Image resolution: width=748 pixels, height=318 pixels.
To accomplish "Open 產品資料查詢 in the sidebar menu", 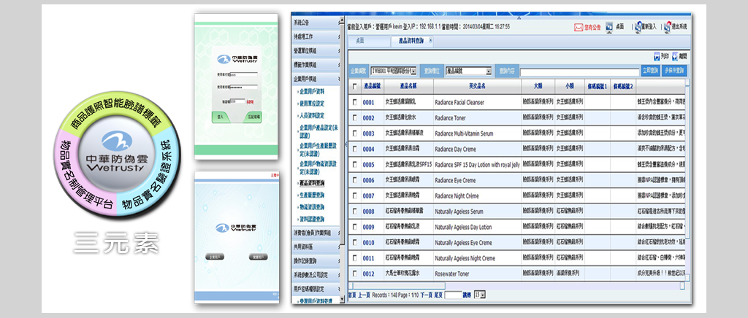I will point(312,183).
